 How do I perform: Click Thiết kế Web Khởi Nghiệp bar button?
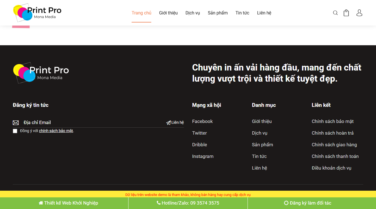click(68, 203)
